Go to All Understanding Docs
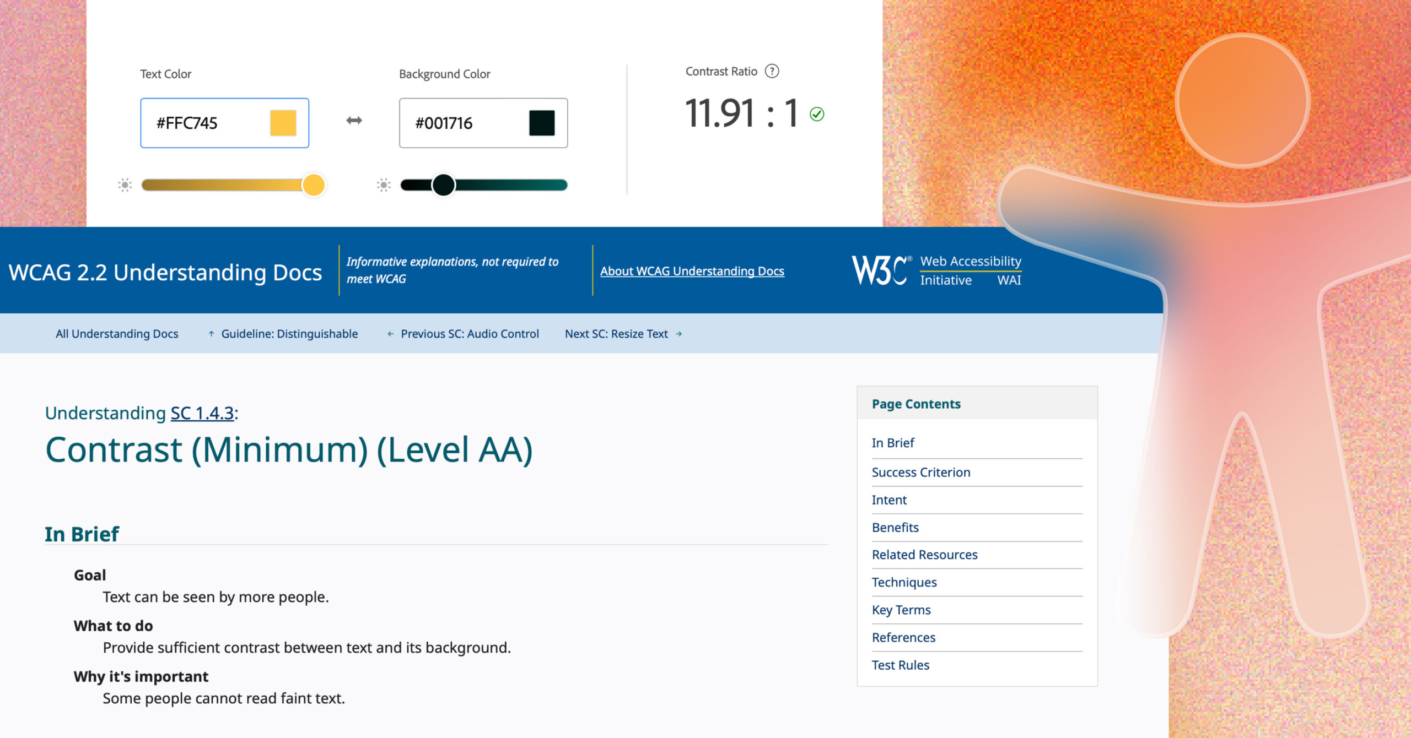Viewport: 1411px width, 738px height. tap(117, 334)
